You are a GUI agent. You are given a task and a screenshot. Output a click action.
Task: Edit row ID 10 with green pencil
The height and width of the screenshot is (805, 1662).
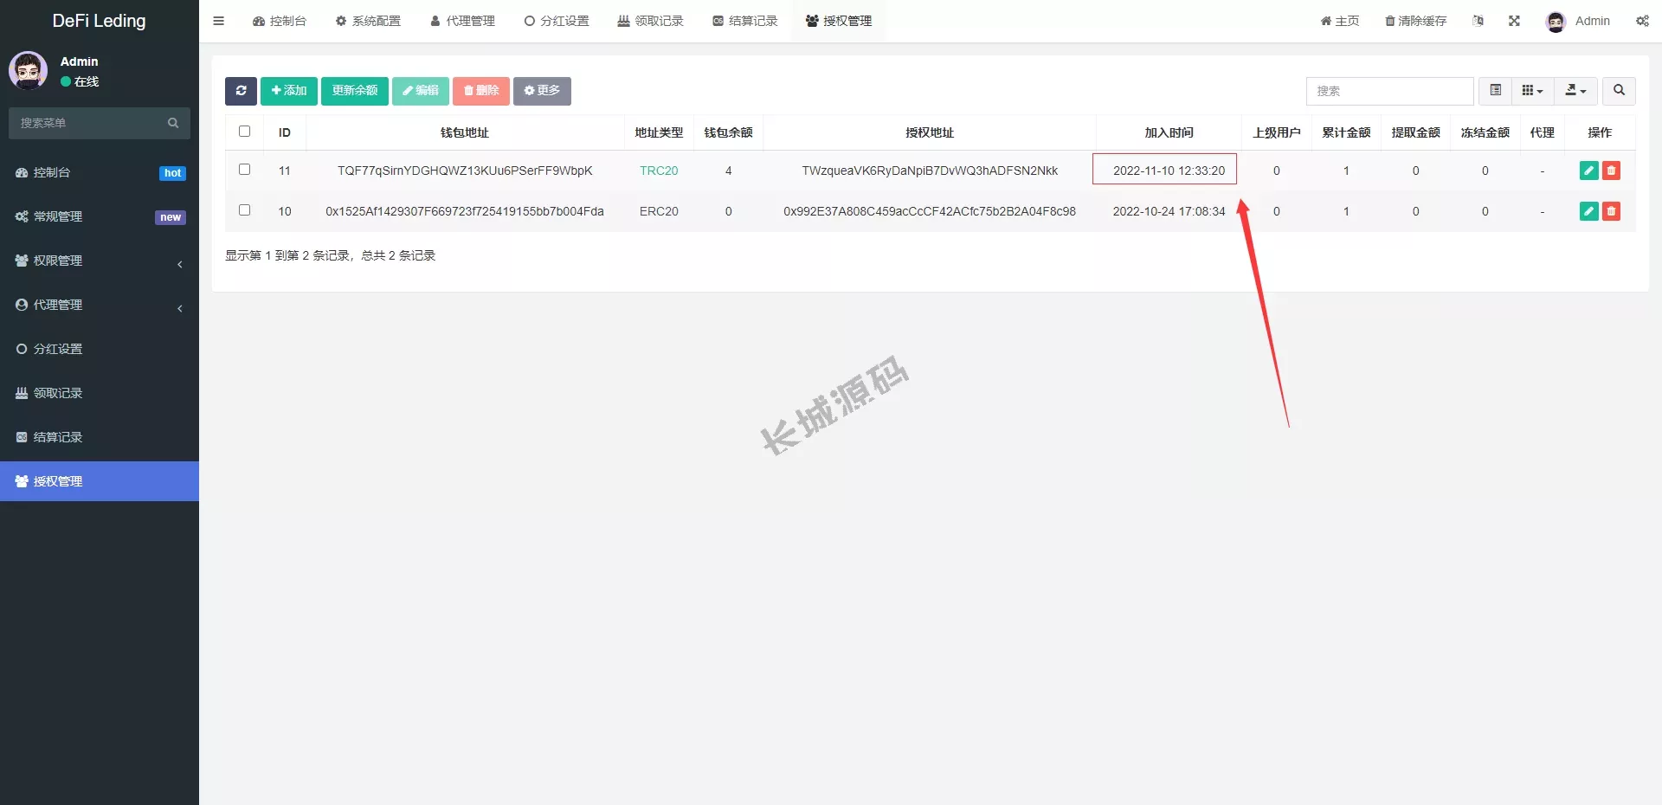[1588, 211]
